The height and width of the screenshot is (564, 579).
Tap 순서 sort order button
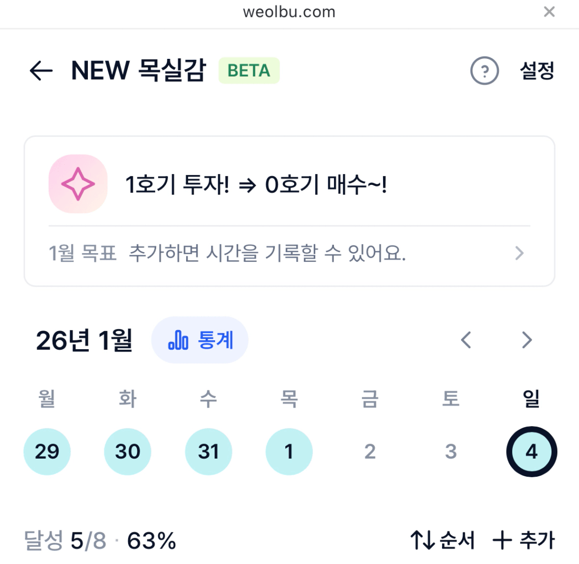(443, 540)
